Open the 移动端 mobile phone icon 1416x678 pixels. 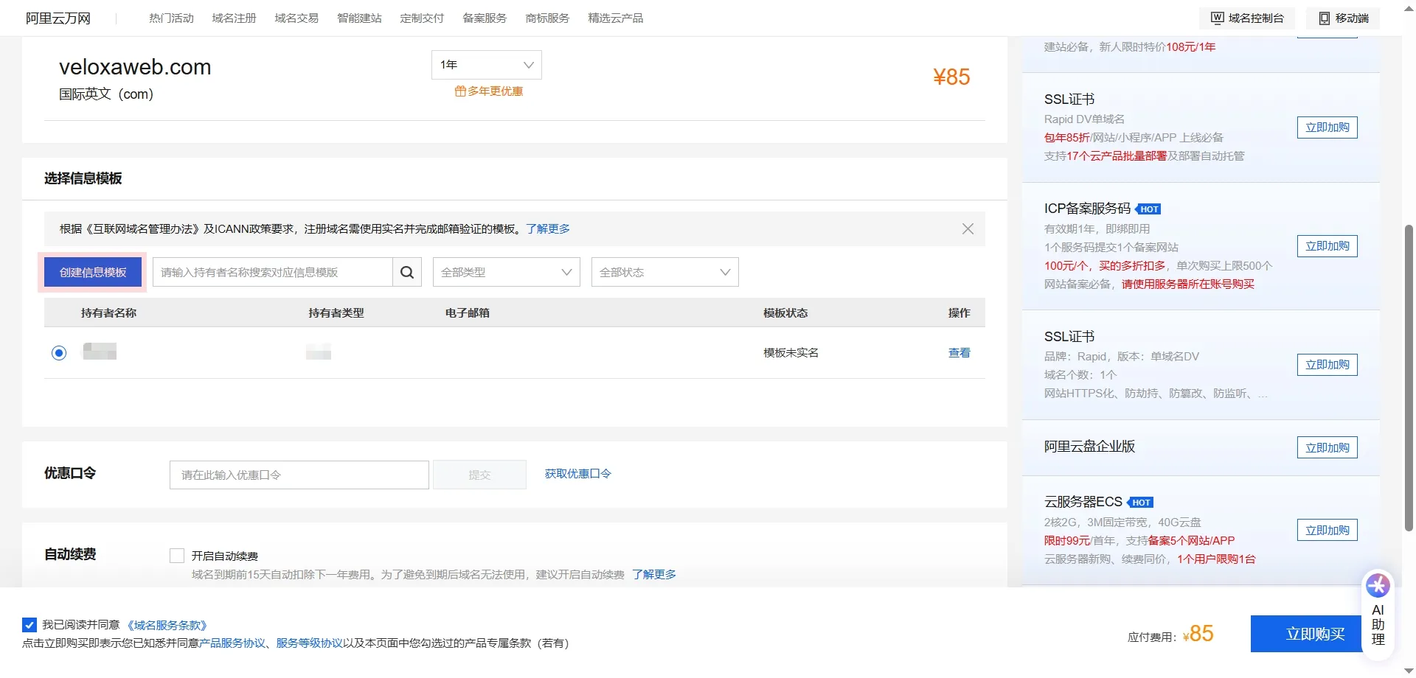click(x=1344, y=18)
